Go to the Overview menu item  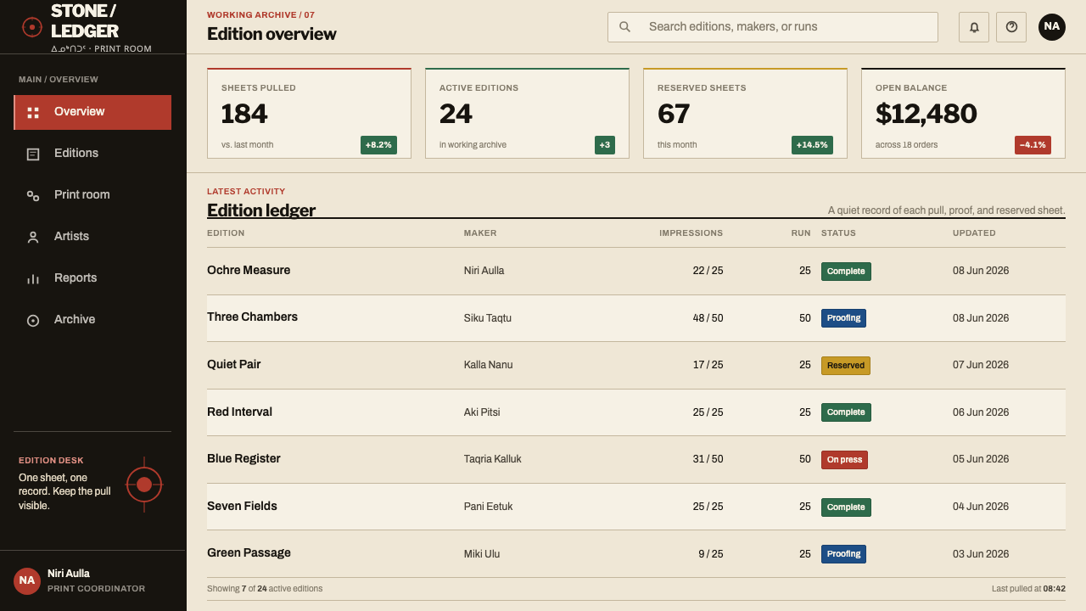pos(92,112)
